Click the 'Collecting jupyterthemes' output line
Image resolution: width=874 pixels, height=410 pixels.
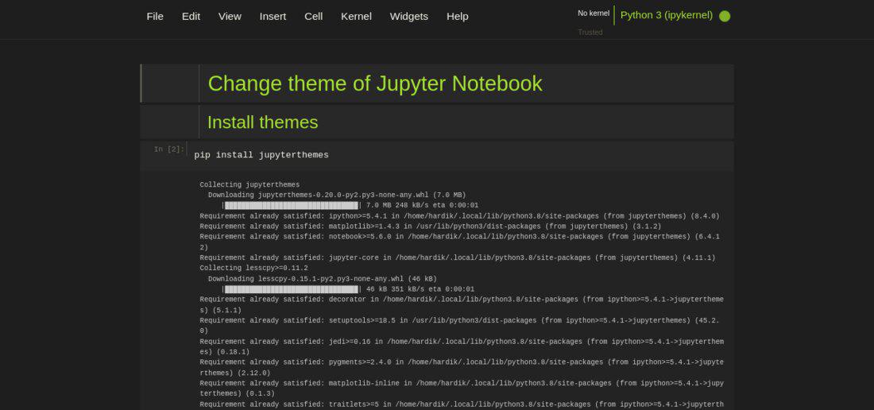click(249, 184)
